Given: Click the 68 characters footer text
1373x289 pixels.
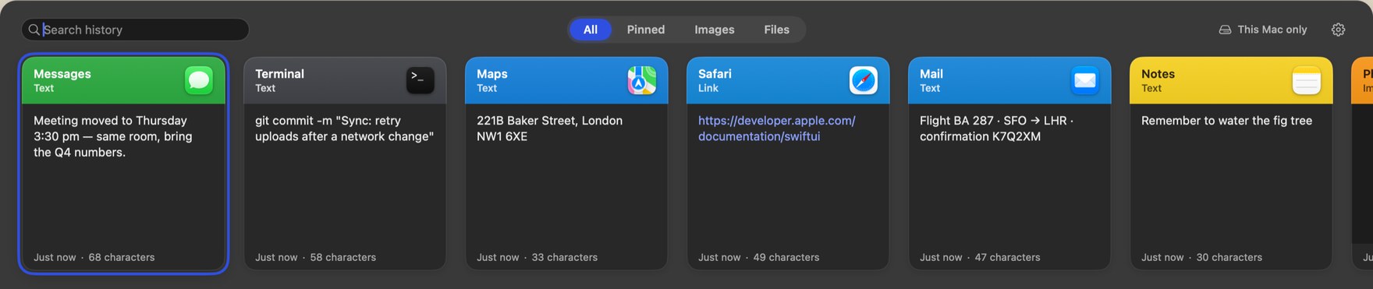Looking at the screenshot, I should pos(122,257).
